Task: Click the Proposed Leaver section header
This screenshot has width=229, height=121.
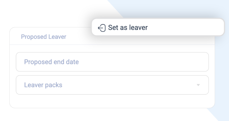Action: click(x=44, y=37)
